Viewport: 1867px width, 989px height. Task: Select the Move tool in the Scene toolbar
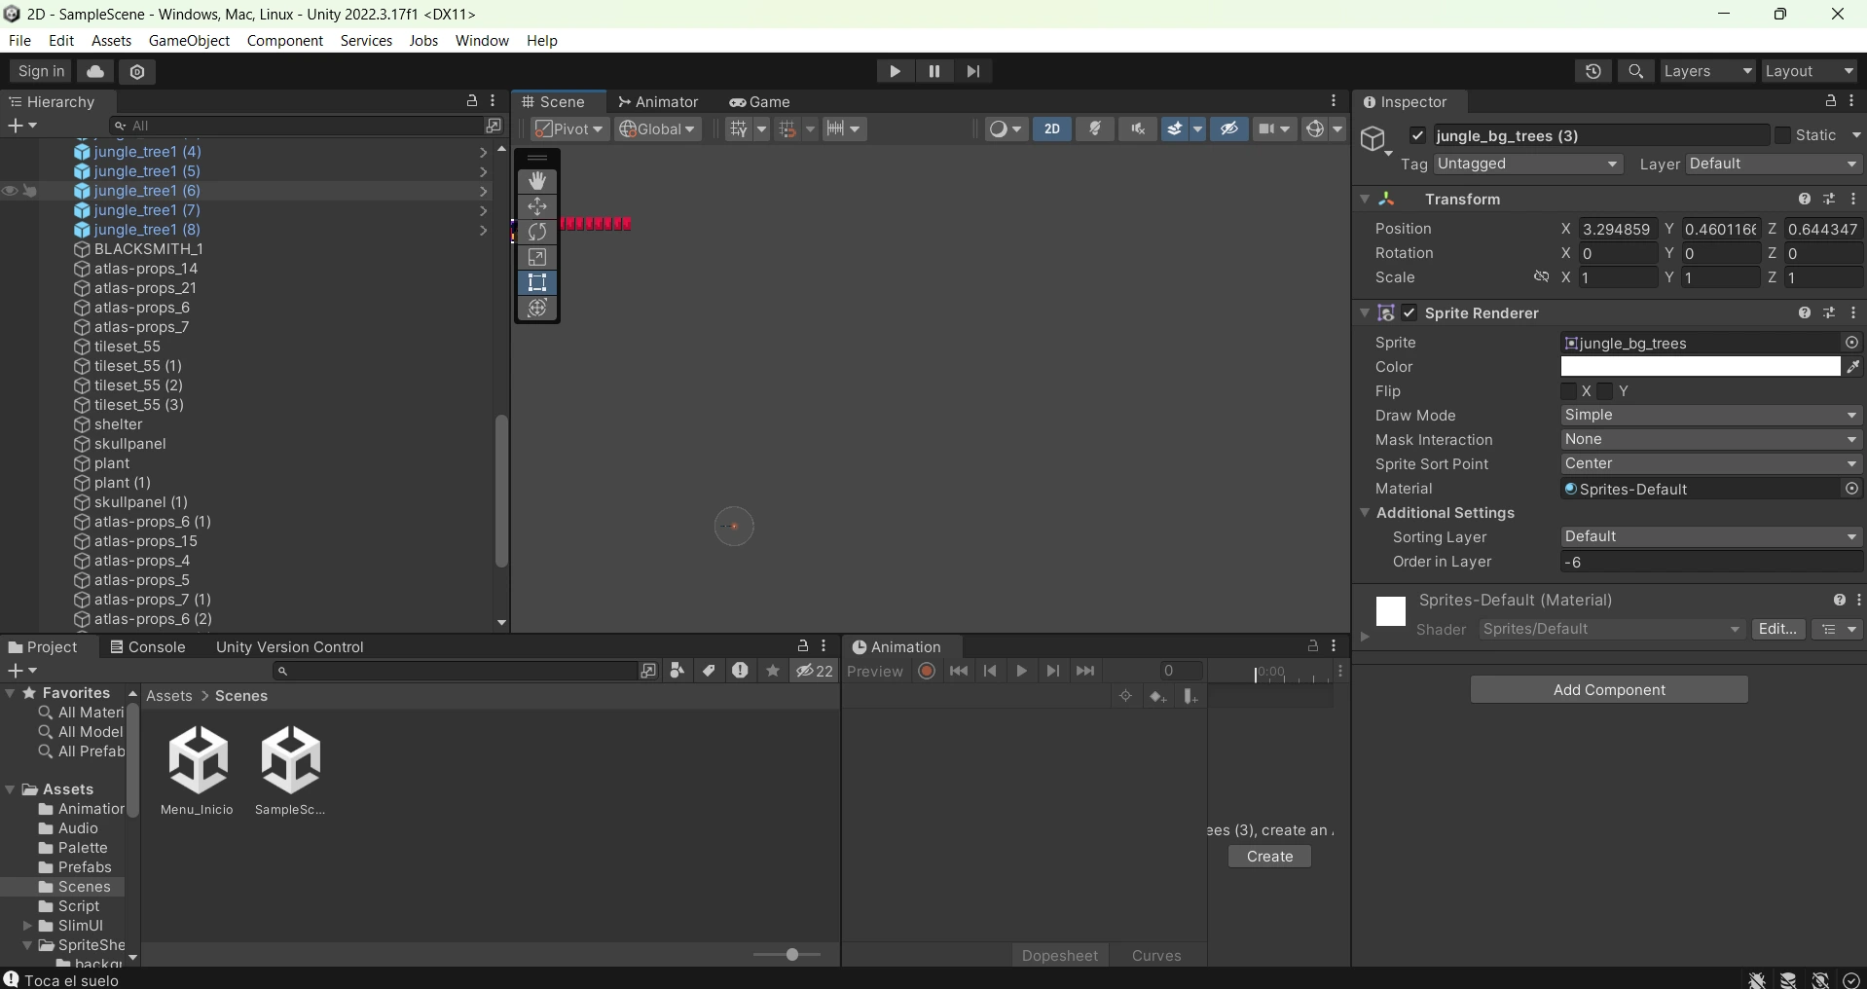coord(537,206)
